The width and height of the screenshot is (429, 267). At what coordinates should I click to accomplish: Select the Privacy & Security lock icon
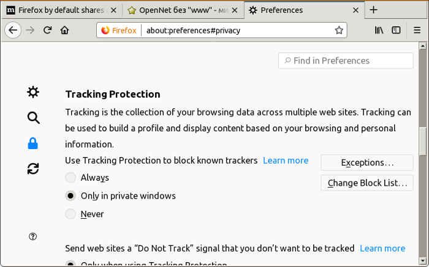(x=33, y=144)
